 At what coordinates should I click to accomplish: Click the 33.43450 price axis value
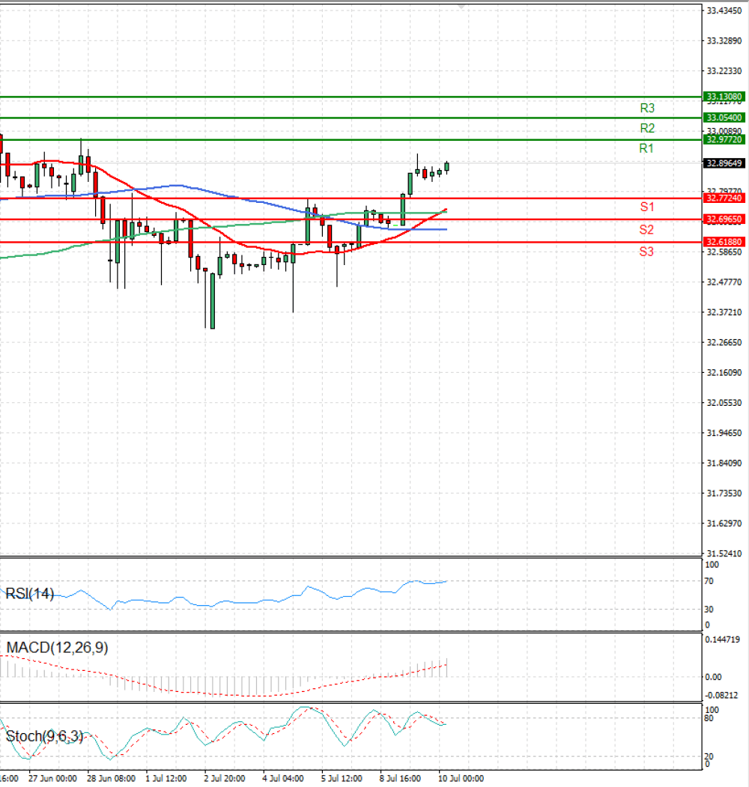(x=724, y=10)
